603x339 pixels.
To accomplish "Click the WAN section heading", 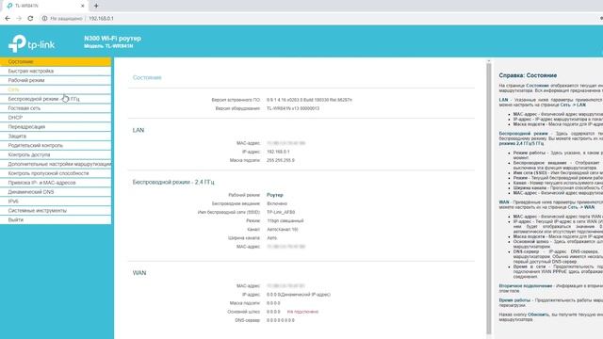I will [139, 273].
